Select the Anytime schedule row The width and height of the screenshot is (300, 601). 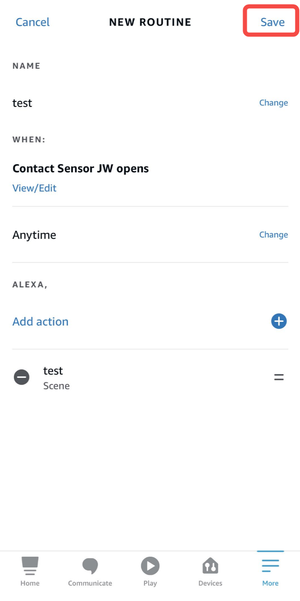click(34, 235)
